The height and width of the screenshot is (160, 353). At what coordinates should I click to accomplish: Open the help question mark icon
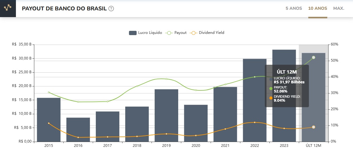tap(111, 9)
